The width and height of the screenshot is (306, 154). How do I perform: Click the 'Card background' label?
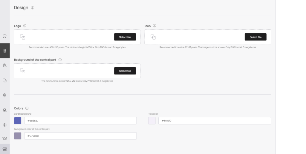point(23,114)
